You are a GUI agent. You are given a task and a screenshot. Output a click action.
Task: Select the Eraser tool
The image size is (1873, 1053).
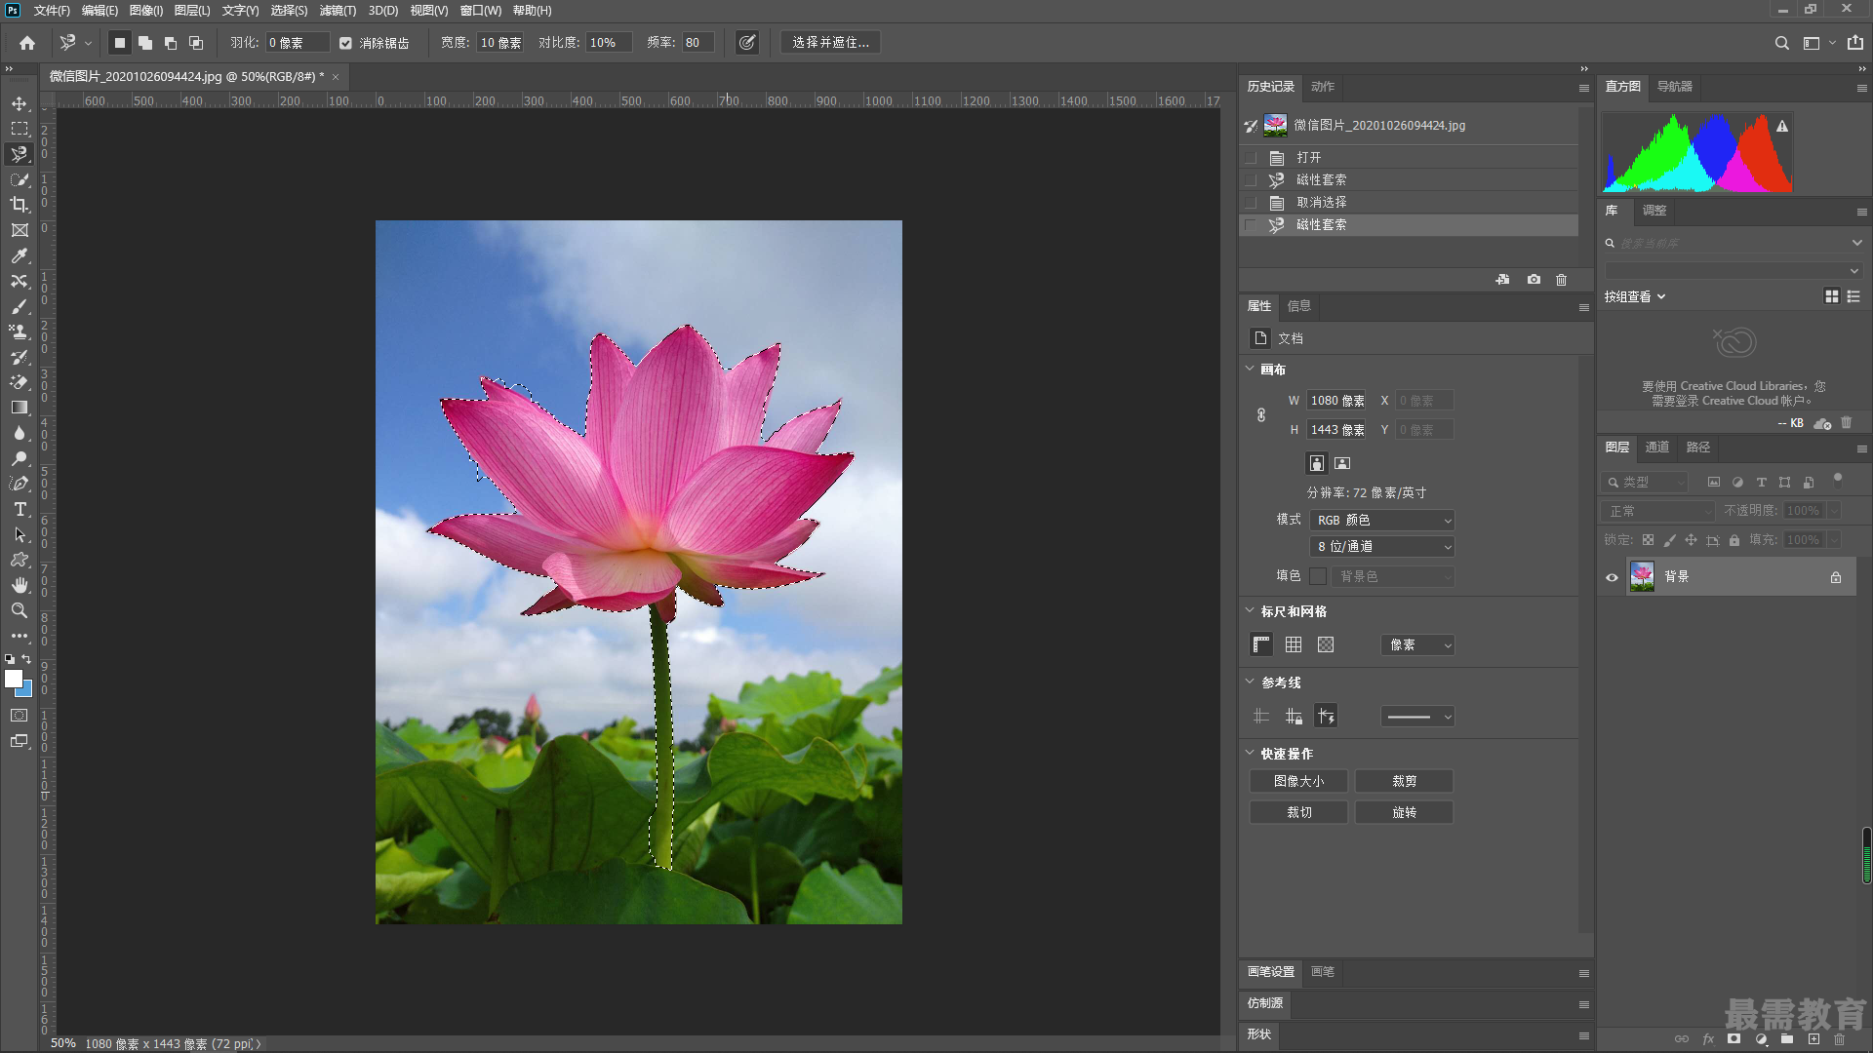click(x=20, y=382)
